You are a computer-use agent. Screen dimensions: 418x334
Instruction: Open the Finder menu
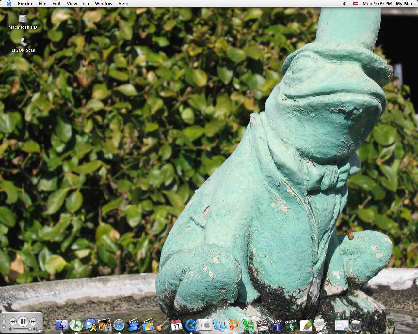pos(25,4)
